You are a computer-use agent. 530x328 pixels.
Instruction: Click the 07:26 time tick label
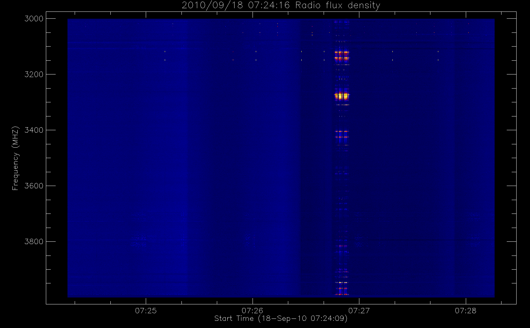pyautogui.click(x=252, y=311)
